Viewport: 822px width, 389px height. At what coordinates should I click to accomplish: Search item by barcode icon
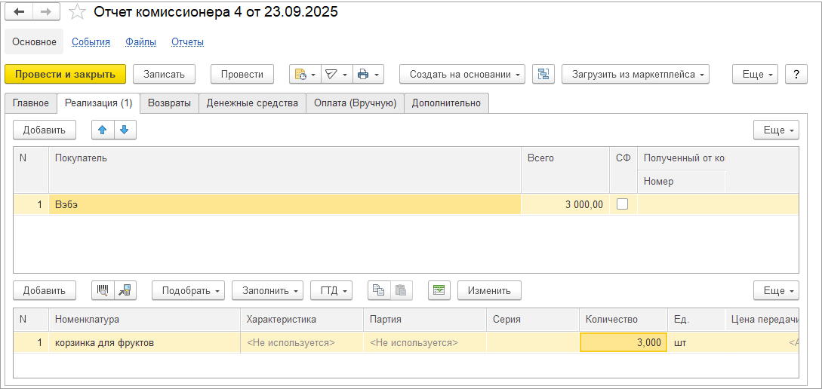103,290
